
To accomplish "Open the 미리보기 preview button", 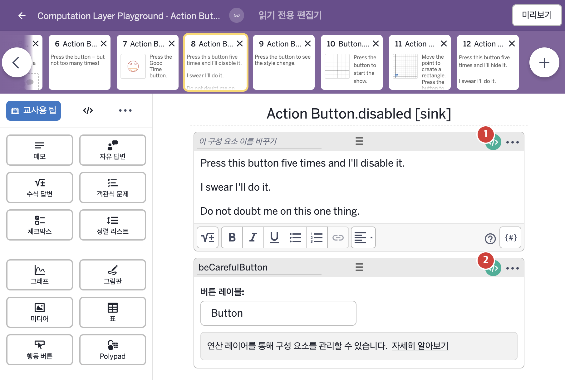I will (x=537, y=15).
